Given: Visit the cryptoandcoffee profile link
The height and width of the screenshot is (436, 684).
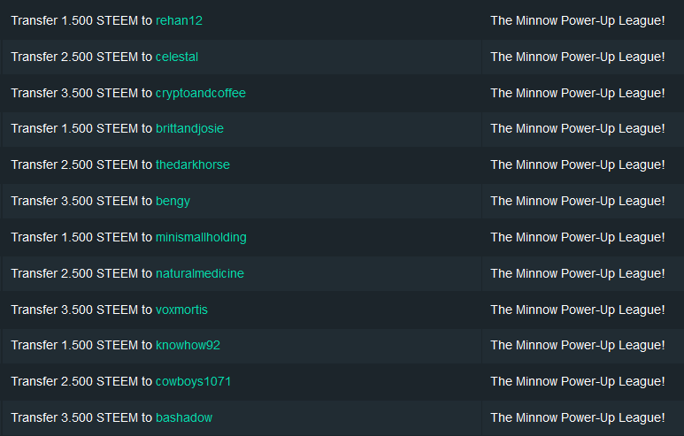Looking at the screenshot, I should [x=201, y=94].
